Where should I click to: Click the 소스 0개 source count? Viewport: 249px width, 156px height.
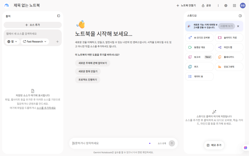click(162, 144)
